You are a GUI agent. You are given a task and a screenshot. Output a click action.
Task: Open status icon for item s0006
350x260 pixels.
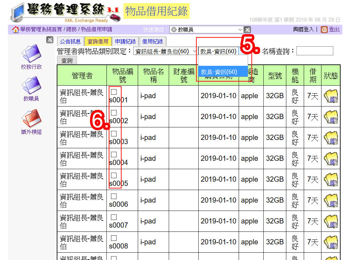pos(331,200)
